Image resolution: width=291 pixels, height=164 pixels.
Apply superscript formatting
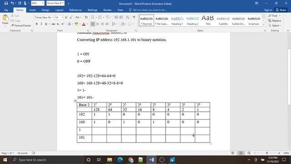pos(63,24)
